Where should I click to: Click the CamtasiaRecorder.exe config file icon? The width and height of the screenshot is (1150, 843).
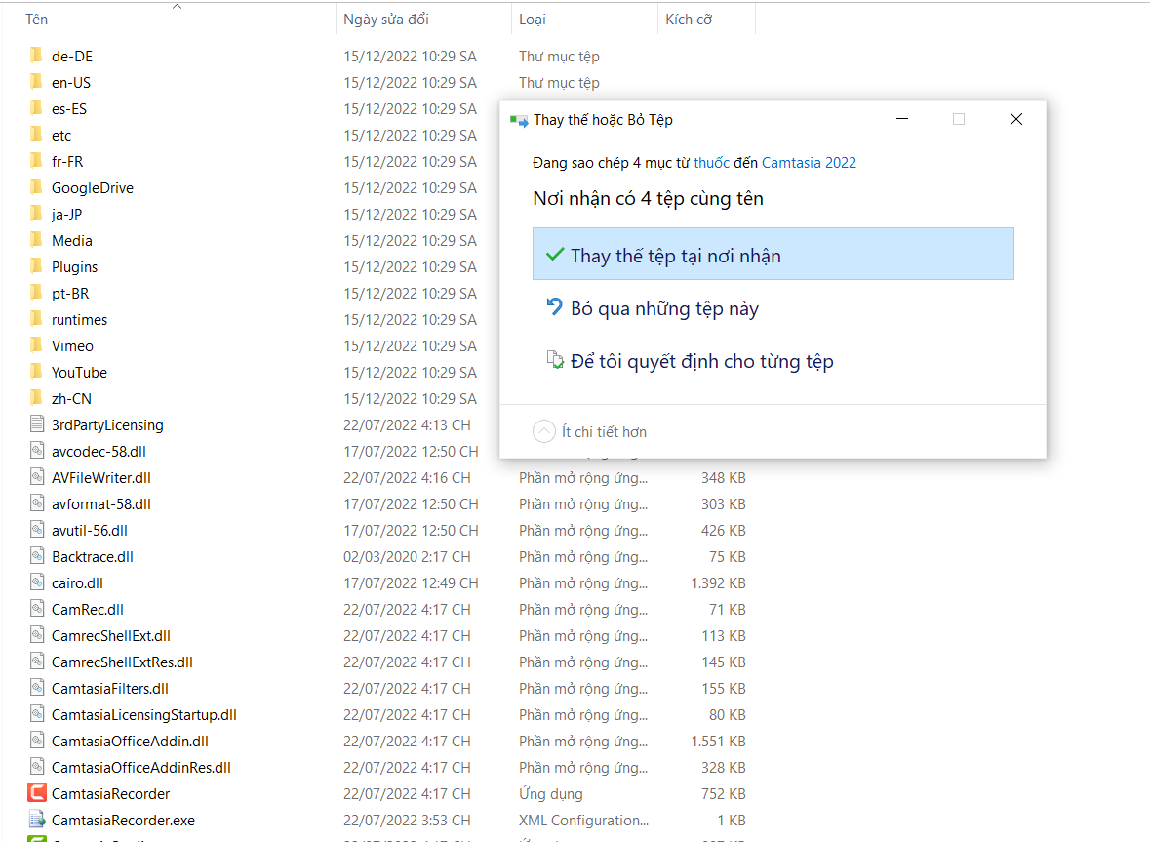coord(37,820)
